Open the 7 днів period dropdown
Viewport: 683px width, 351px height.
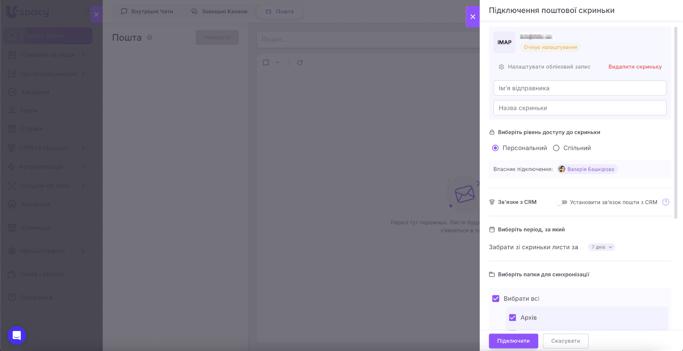point(601,247)
